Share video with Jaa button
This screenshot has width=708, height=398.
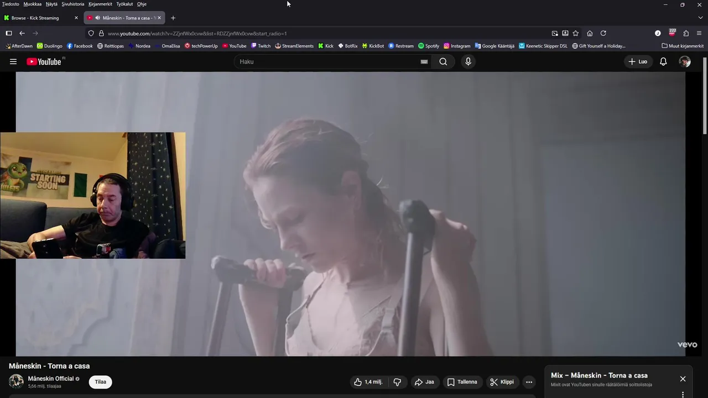pyautogui.click(x=424, y=382)
